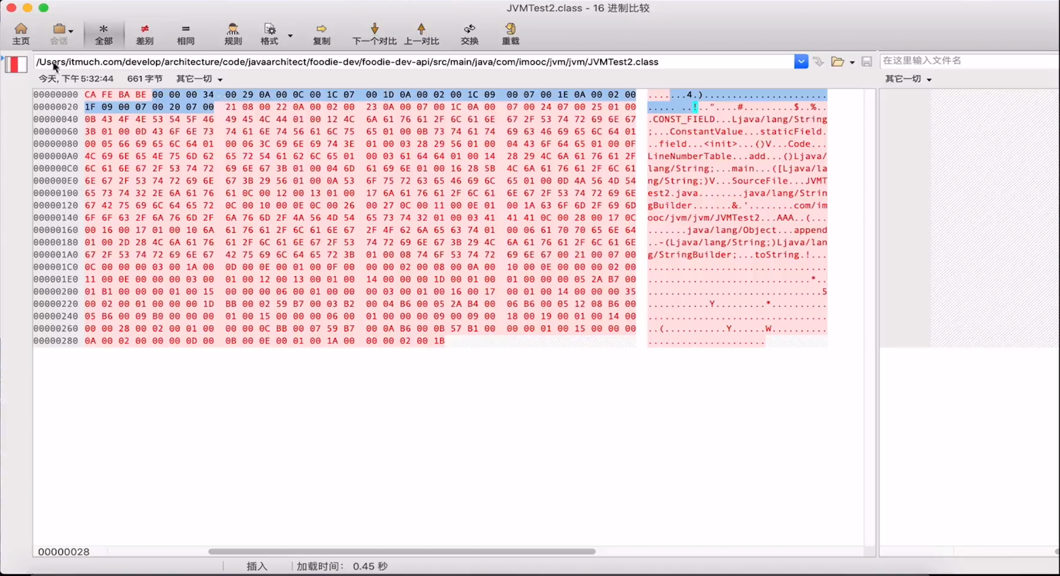
Task: Open the Sessions (会话) briefcase icon
Action: click(x=59, y=34)
